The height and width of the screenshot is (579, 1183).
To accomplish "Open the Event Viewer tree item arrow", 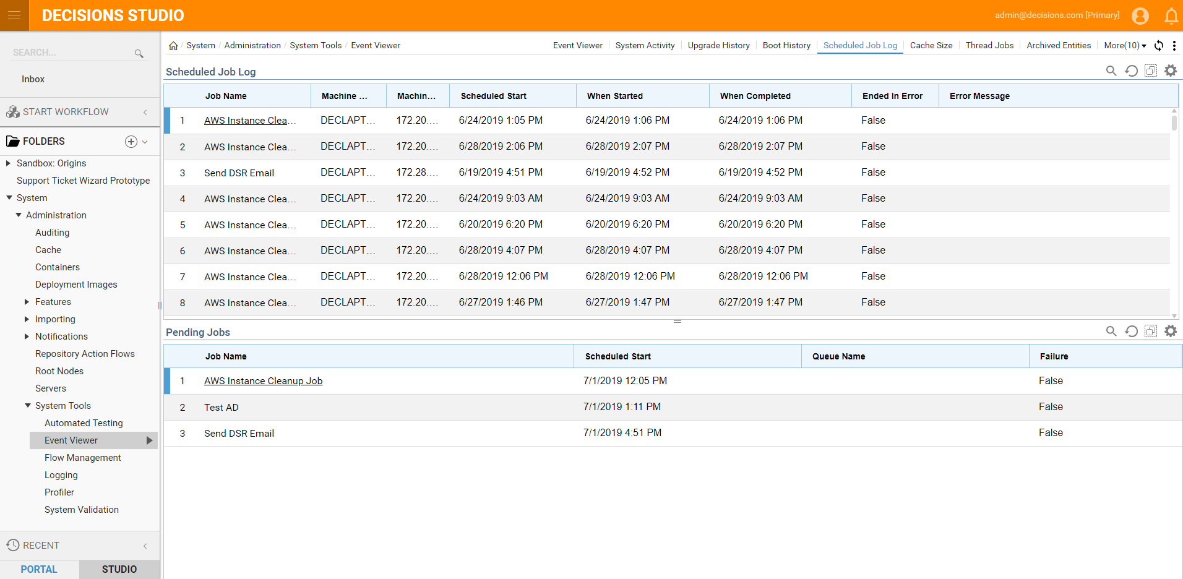I will 149,440.
